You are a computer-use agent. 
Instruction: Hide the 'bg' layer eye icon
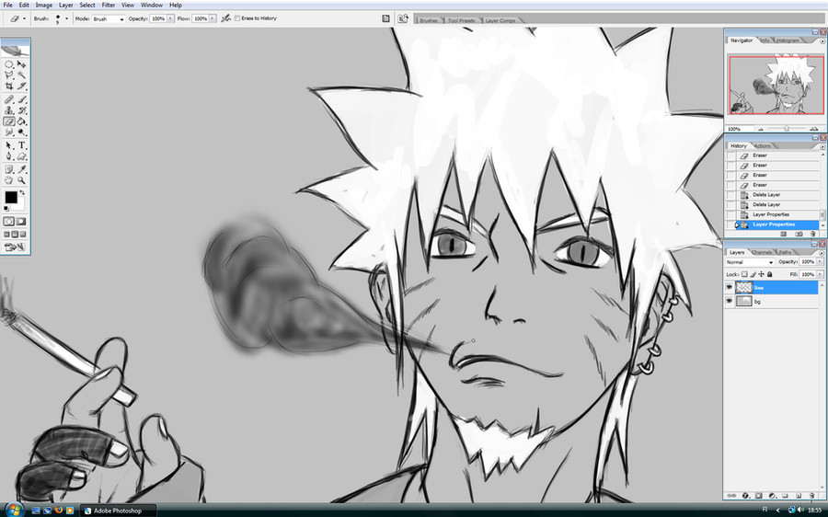(730, 301)
